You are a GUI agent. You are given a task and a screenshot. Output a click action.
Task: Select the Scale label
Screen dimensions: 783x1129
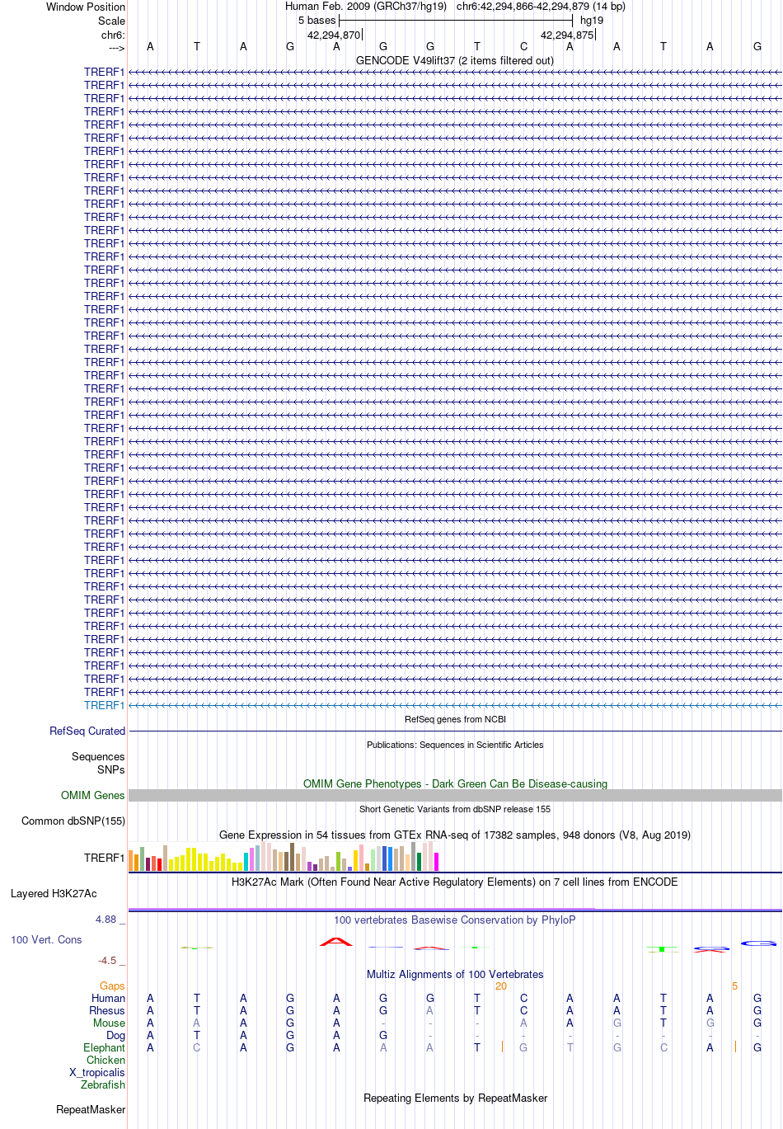click(111, 21)
